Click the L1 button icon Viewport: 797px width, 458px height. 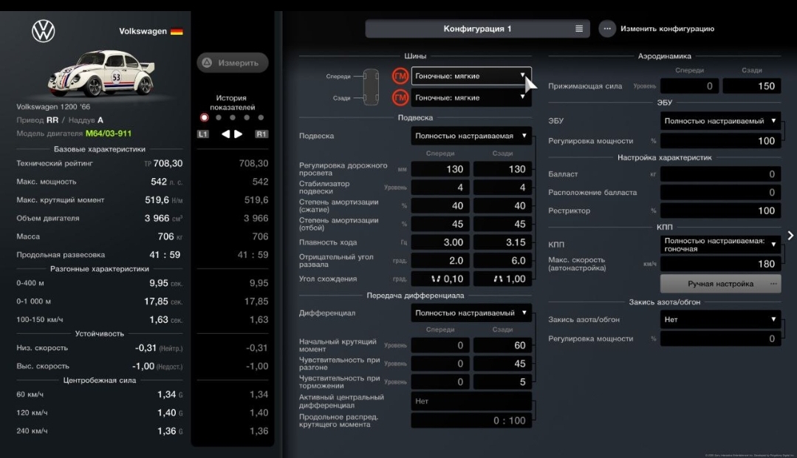(x=203, y=134)
